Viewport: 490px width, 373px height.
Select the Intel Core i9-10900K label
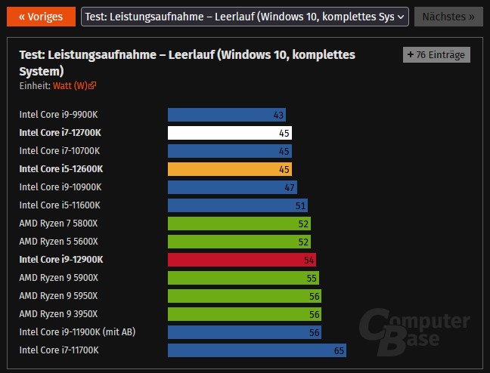(60, 187)
